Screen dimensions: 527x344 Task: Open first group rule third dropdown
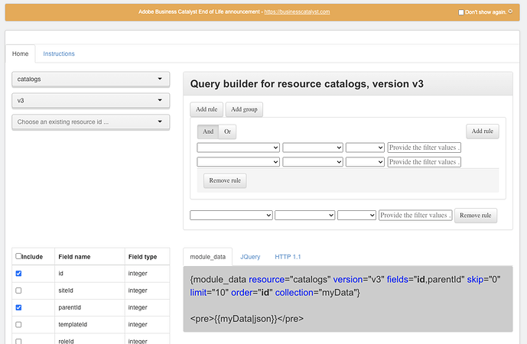[x=365, y=148]
